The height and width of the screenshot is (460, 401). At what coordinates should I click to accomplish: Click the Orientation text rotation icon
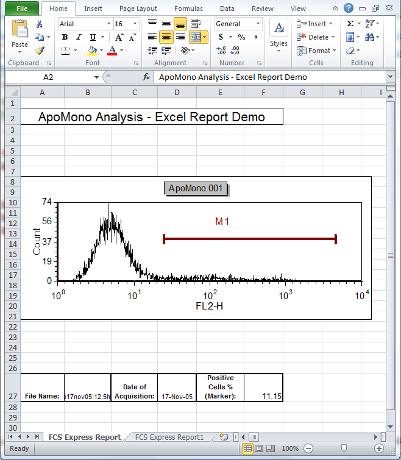[x=185, y=51]
